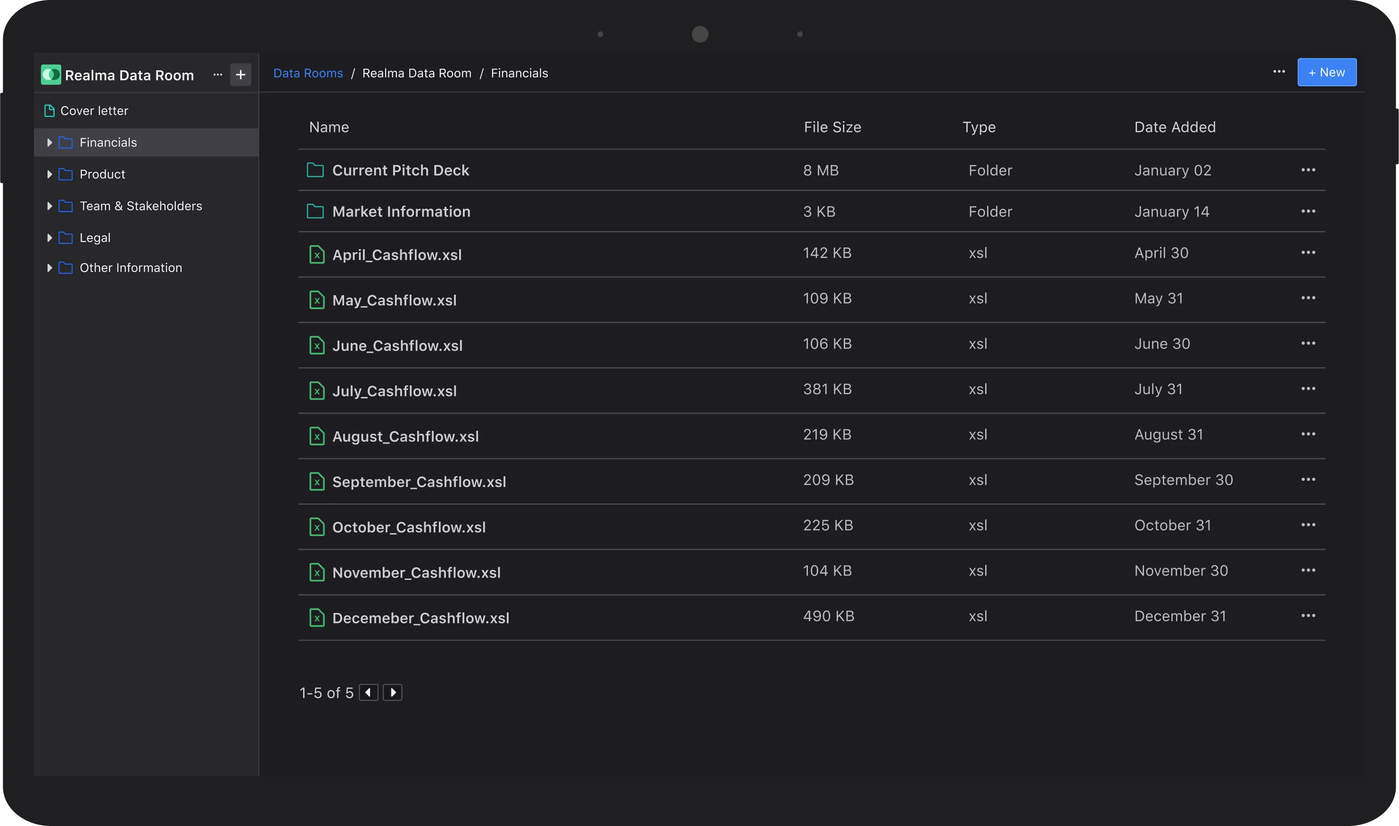
Task: Click the July_Cashflow.xsl spreadsheet file icon
Action: pyautogui.click(x=317, y=391)
